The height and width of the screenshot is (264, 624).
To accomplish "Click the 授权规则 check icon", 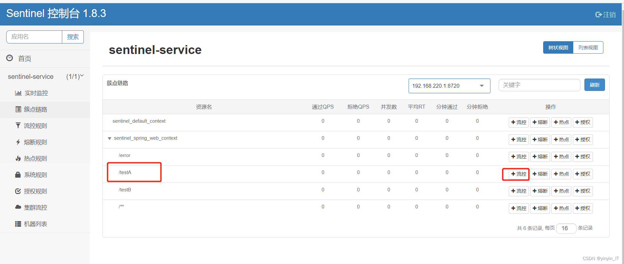I will coord(18,191).
